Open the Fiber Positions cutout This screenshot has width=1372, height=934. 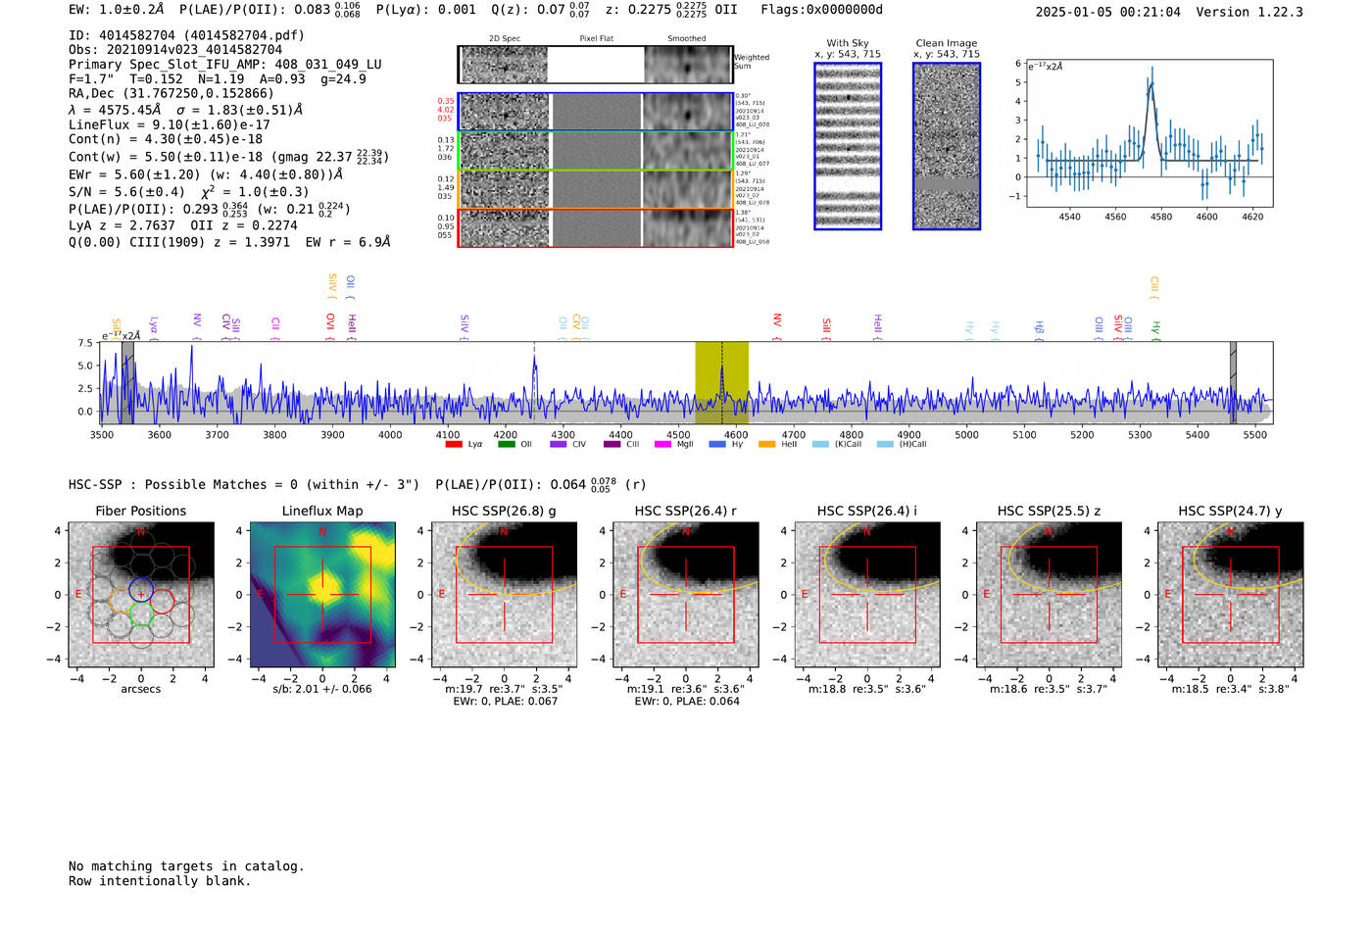point(141,594)
